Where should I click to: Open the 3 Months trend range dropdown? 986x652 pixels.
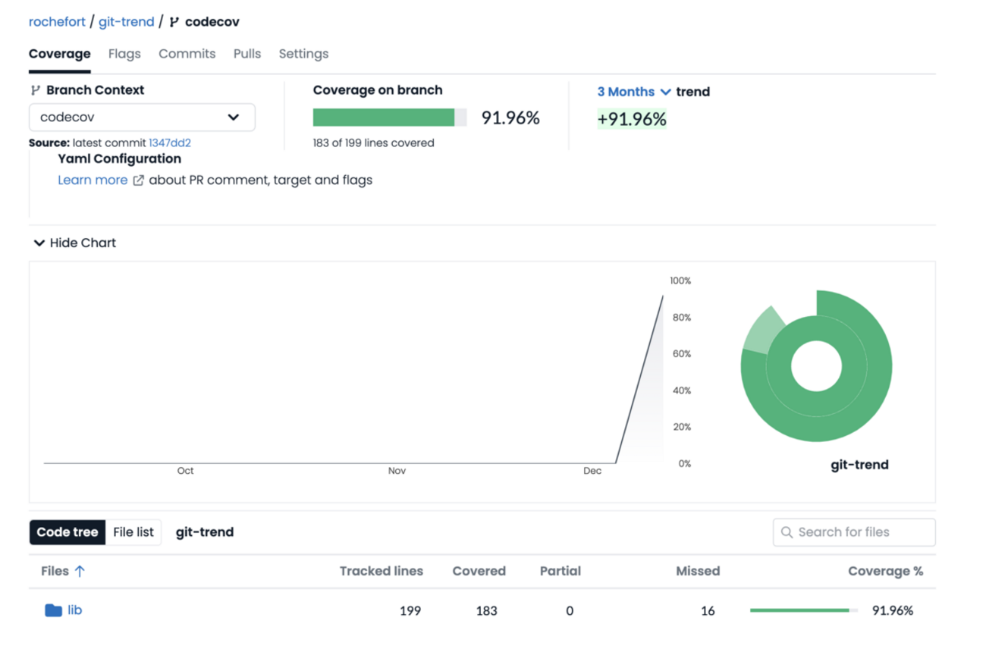point(633,92)
